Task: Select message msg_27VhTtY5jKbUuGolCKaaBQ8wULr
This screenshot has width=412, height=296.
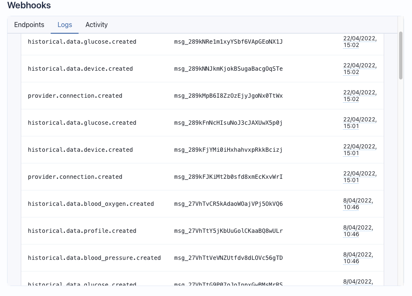Action: [x=228, y=231]
